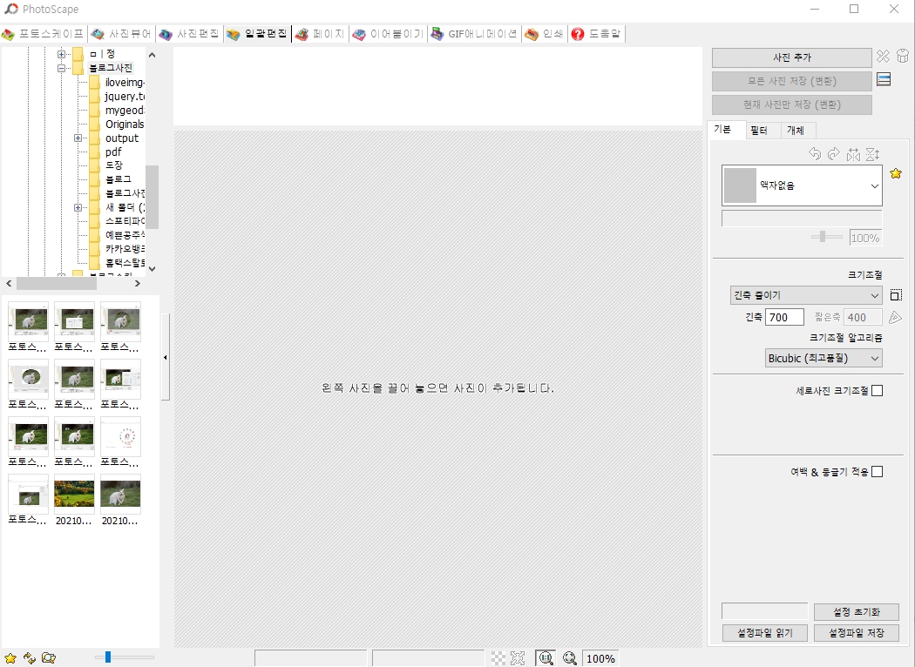Toggle the checkerboard transparency icon in status bar

pyautogui.click(x=499, y=657)
